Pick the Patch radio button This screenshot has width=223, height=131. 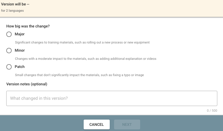(x=9, y=67)
